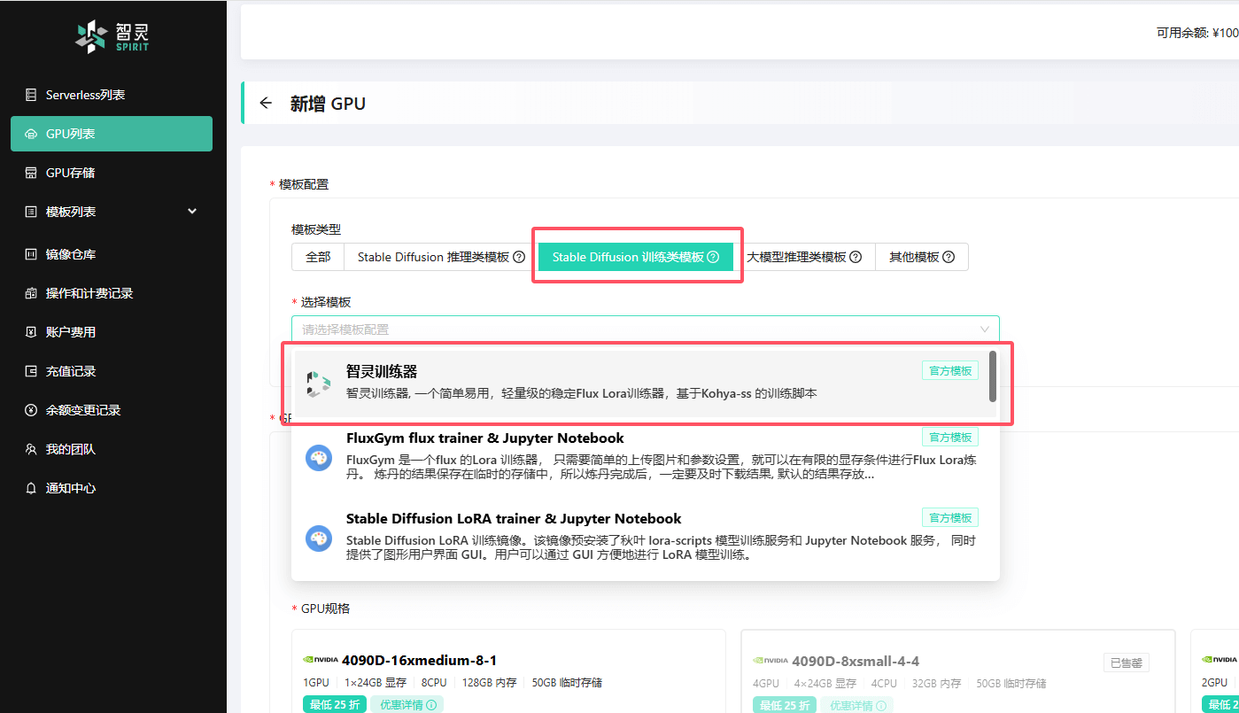Click the 操作和计费记录 sidebar icon
1239x713 pixels.
click(x=31, y=293)
